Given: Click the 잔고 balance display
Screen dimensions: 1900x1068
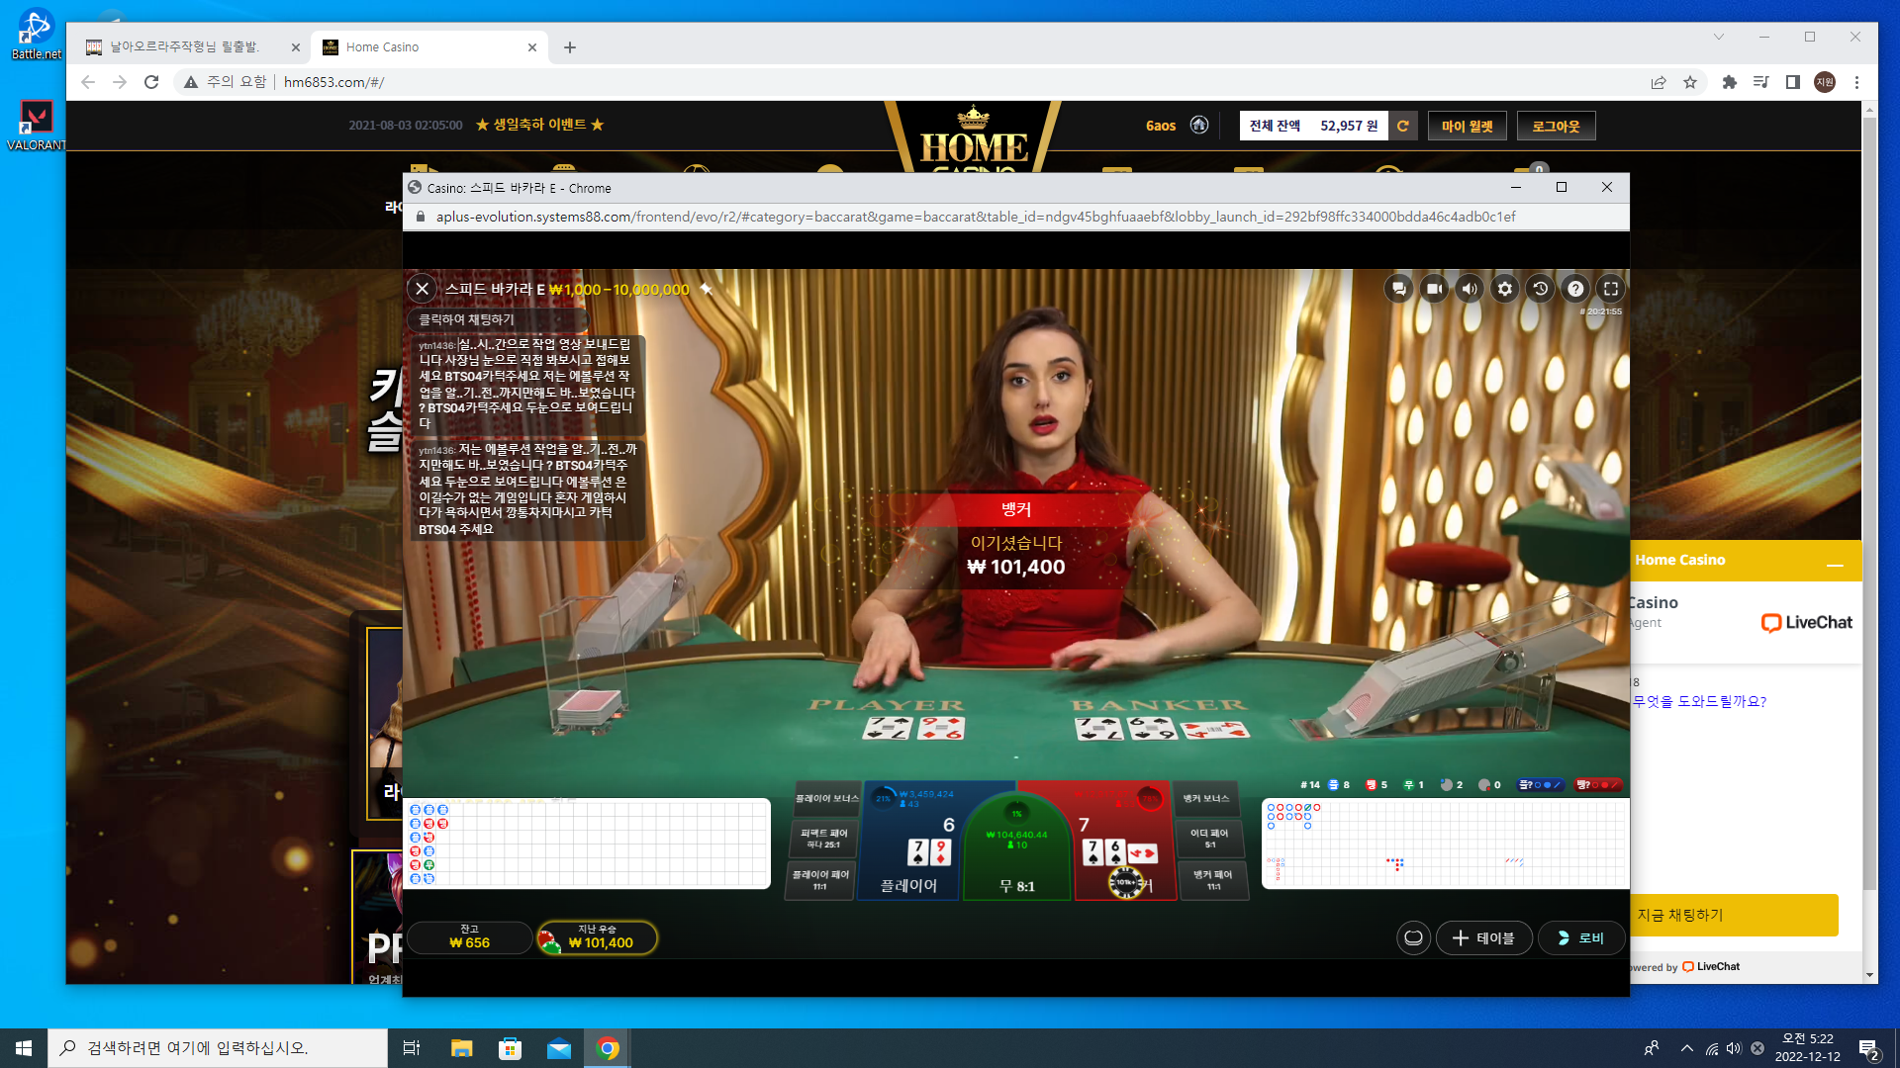Looking at the screenshot, I should click(x=469, y=937).
